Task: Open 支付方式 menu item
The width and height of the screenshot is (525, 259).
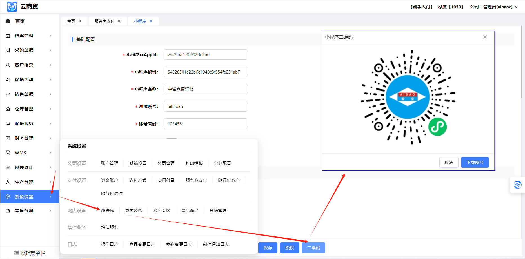Action: pos(138,180)
